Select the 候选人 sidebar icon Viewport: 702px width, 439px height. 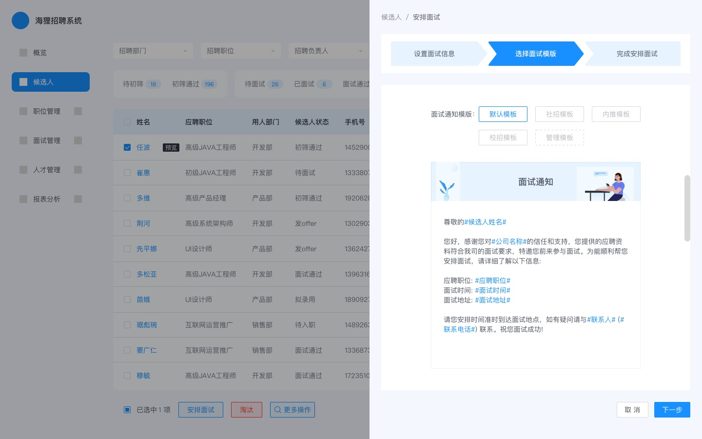pyautogui.click(x=23, y=82)
